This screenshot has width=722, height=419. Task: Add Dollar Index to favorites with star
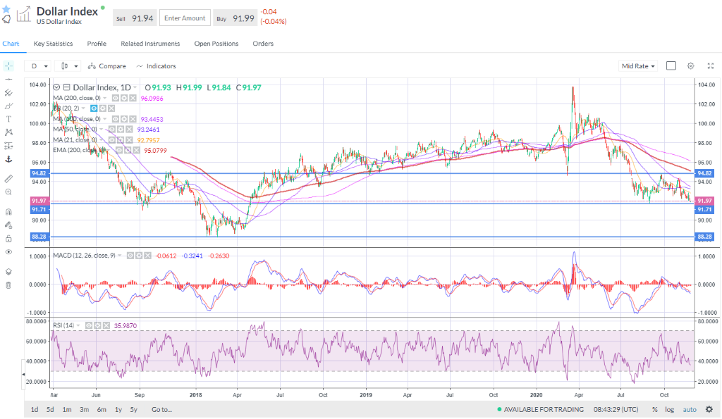6,9
